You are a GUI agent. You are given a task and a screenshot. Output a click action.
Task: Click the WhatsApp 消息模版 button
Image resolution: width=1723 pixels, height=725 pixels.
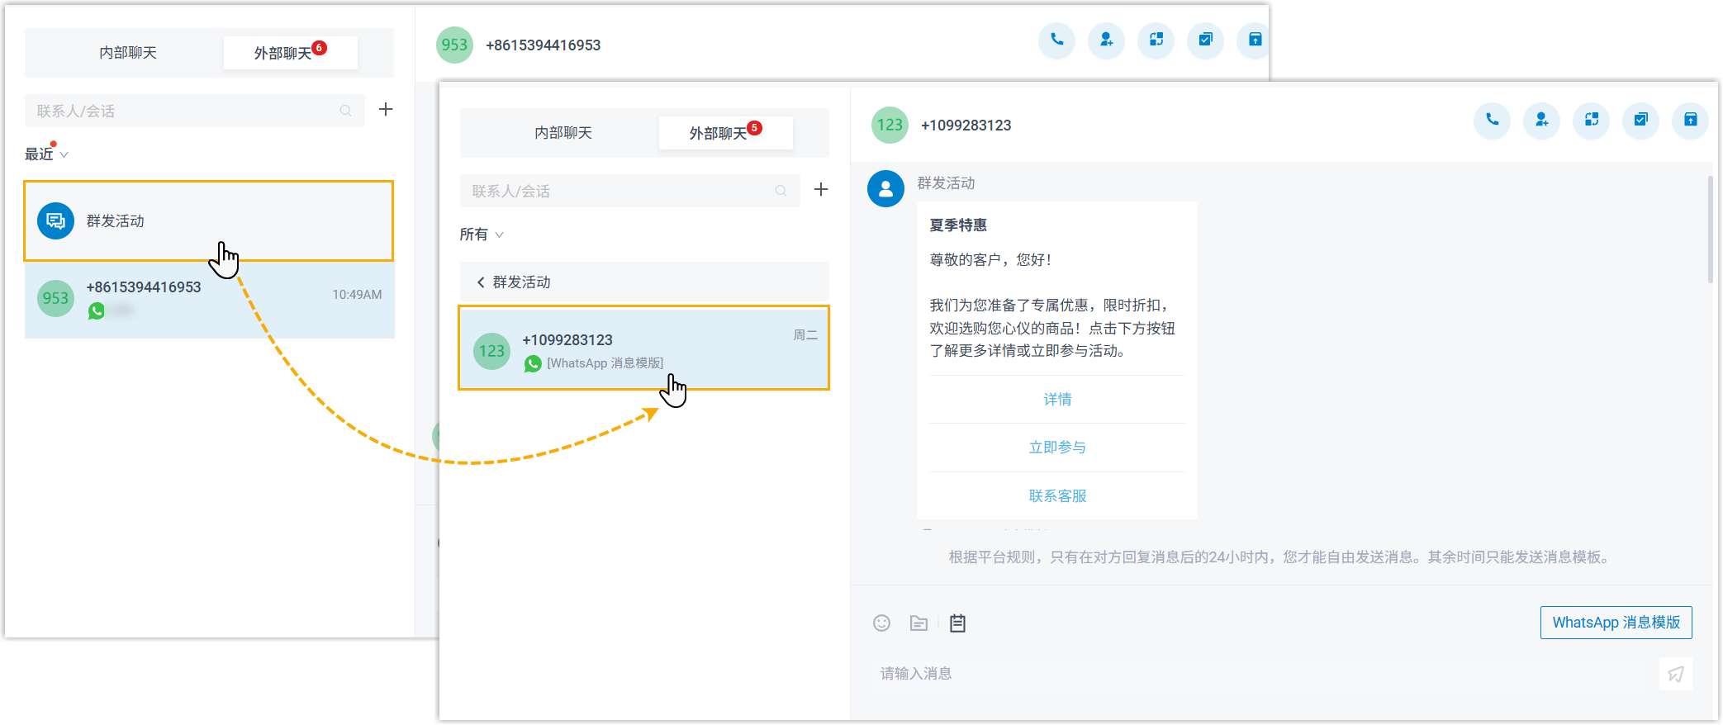coord(1615,623)
